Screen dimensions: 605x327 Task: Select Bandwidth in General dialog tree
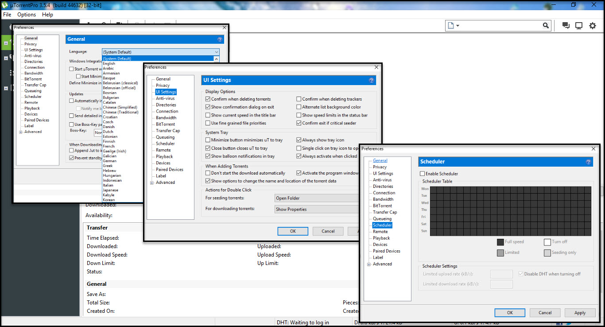tap(34, 74)
